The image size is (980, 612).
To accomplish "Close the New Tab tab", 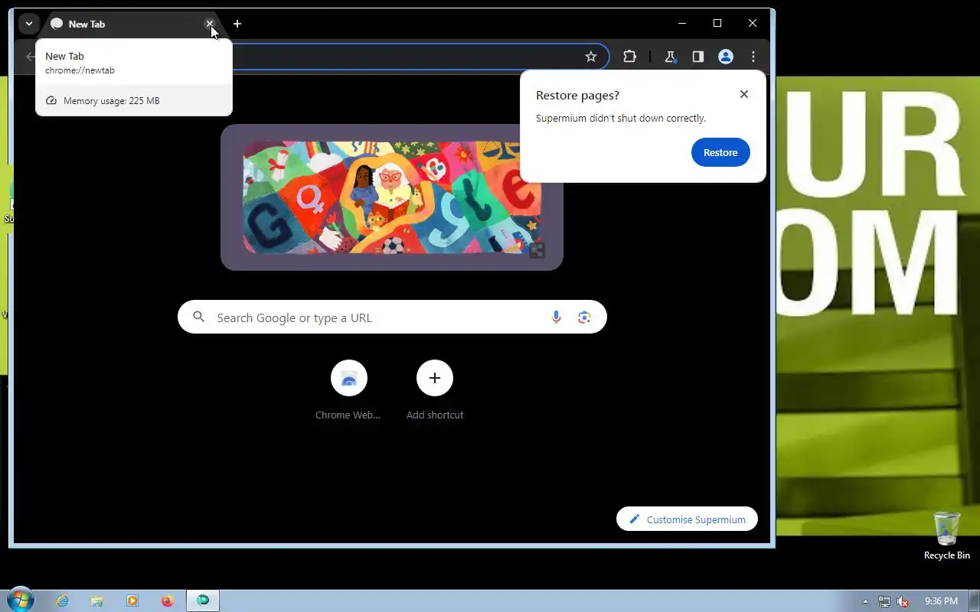I will [x=209, y=24].
